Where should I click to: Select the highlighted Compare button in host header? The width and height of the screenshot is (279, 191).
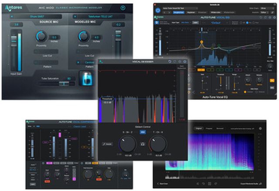[178, 13]
